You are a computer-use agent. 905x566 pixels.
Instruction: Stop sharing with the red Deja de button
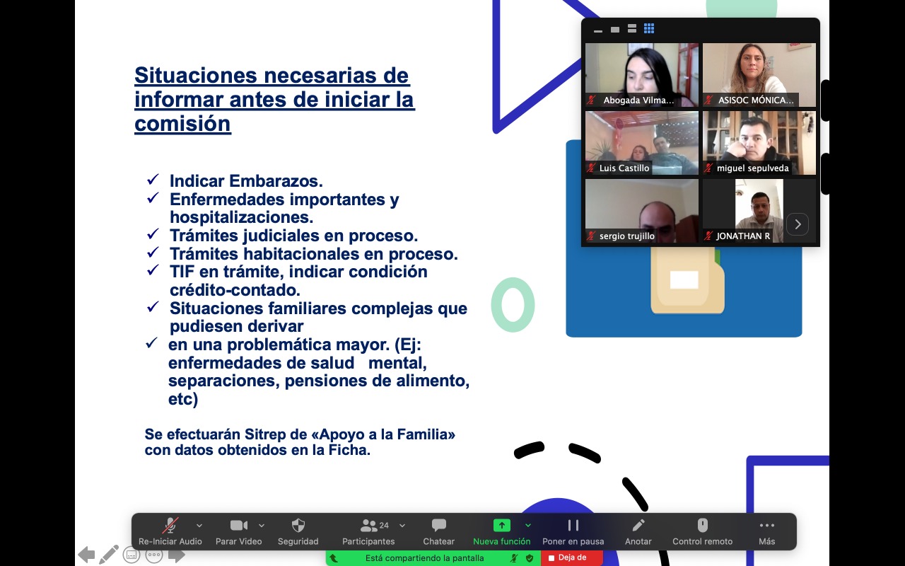[x=572, y=558]
